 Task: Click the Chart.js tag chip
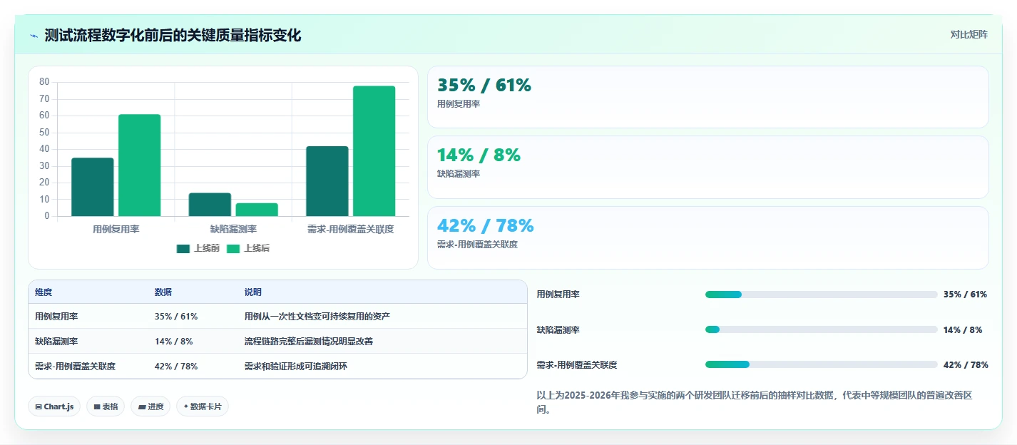pyautogui.click(x=55, y=406)
